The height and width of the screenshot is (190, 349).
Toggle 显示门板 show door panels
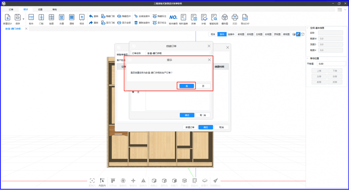[x=108, y=23]
